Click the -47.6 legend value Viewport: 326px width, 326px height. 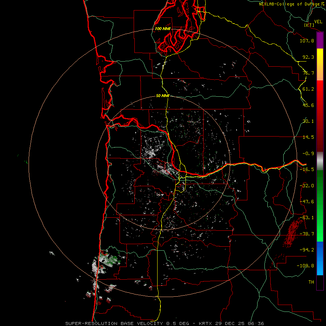[x=307, y=202]
